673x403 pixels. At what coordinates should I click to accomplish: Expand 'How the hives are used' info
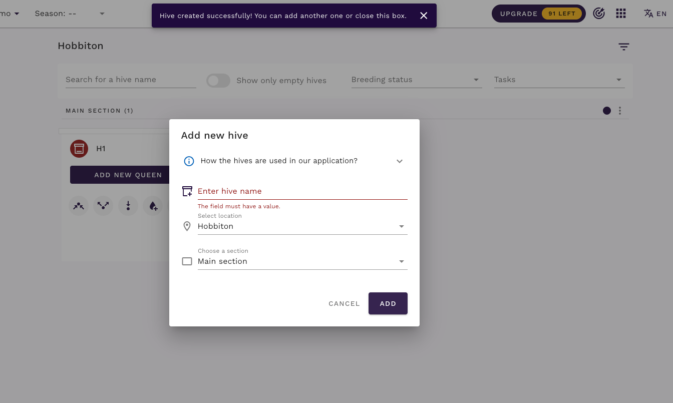[399, 161]
